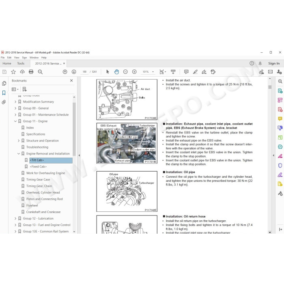The image size is (284, 284).
Task: Open the File menu
Action: click(3, 58)
